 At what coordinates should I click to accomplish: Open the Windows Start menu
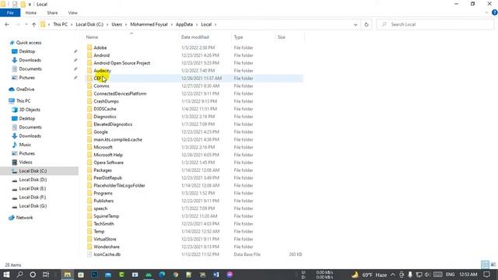coord(6,275)
